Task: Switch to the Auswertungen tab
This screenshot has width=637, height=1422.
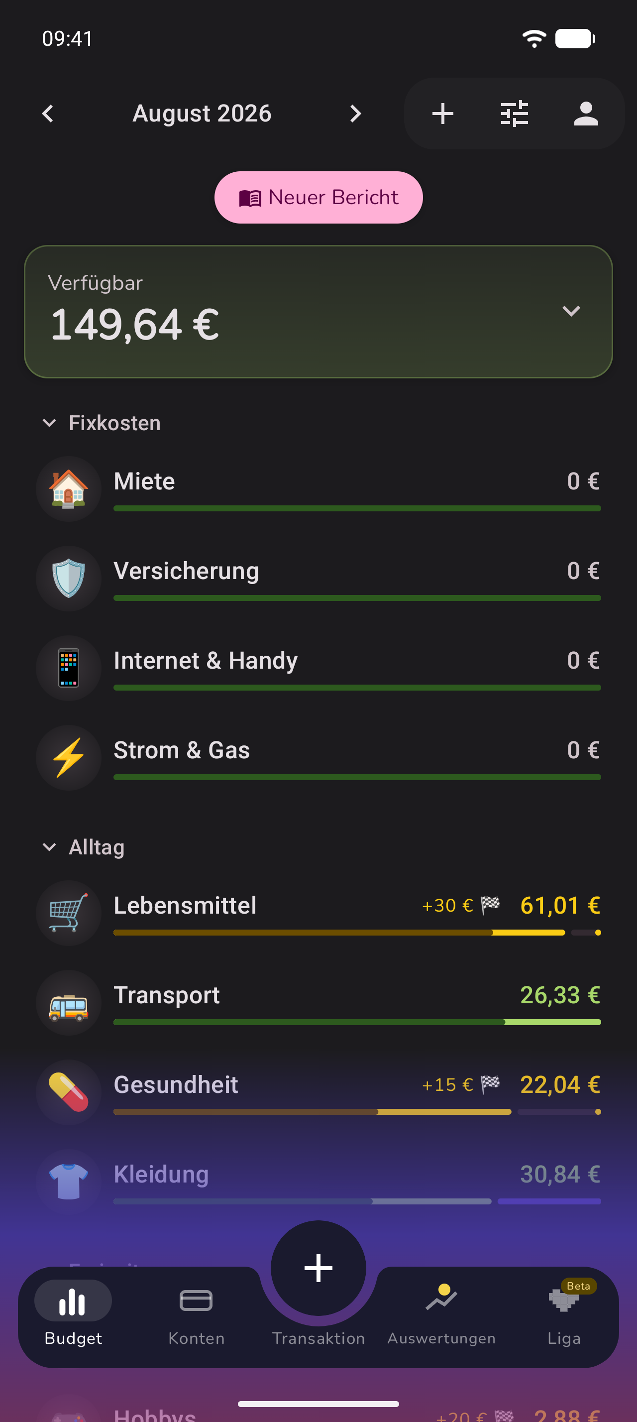Action: [x=441, y=1316]
